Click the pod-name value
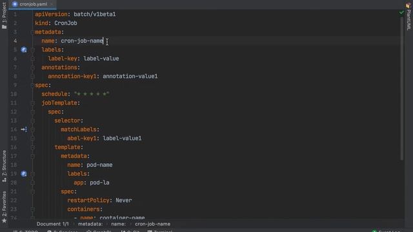 99,165
